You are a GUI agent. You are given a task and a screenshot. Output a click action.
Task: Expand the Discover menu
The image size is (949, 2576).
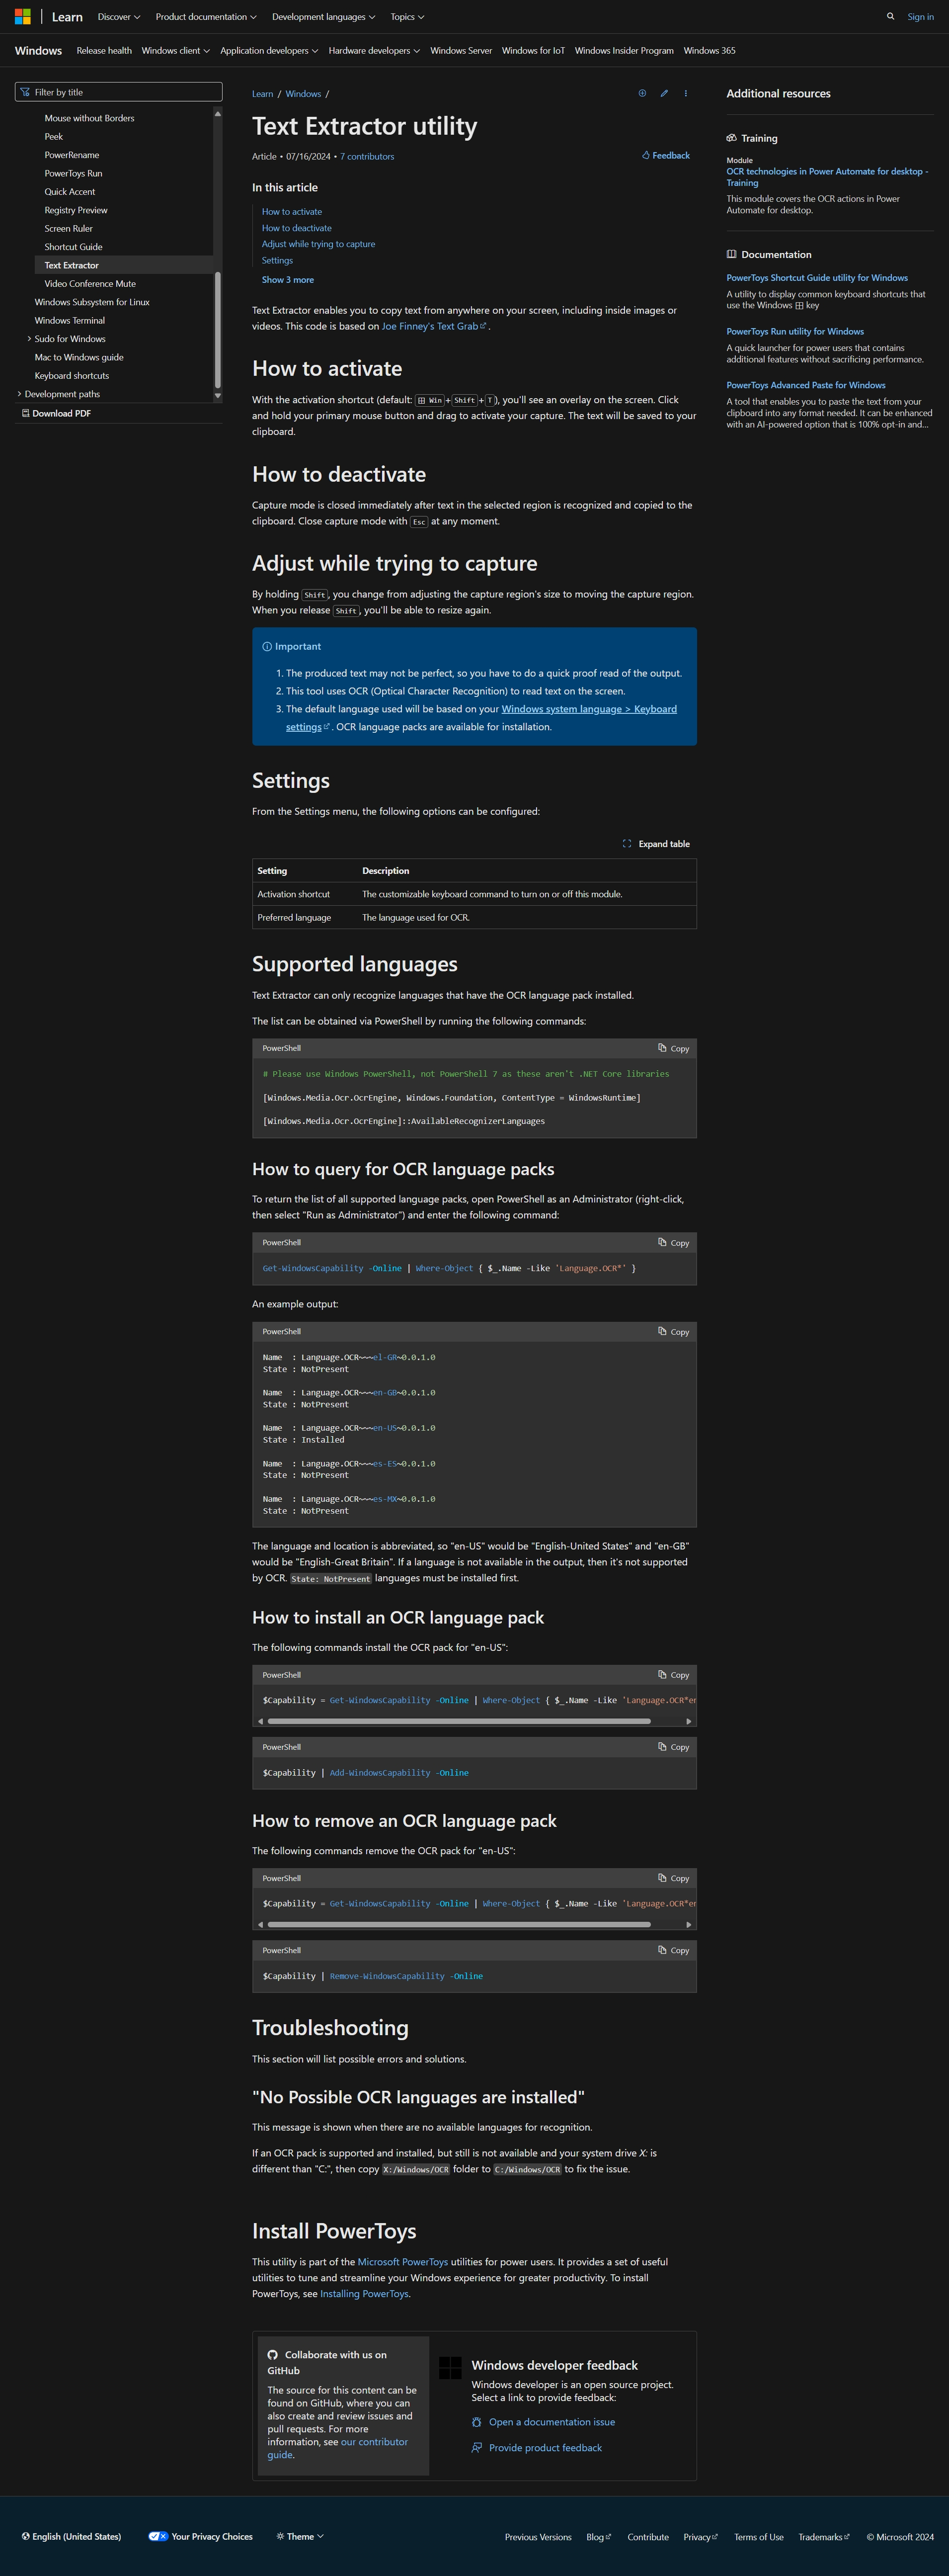pyautogui.click(x=119, y=17)
